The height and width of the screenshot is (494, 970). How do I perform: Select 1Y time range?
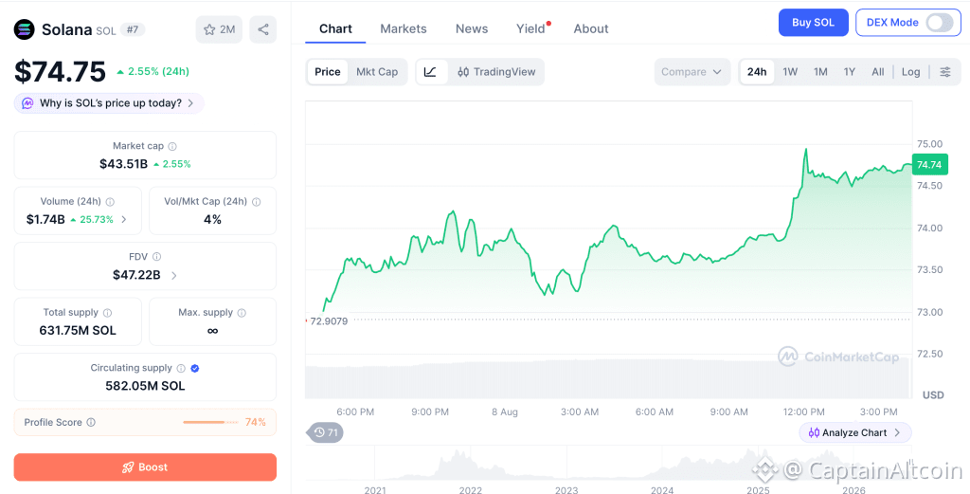click(850, 72)
